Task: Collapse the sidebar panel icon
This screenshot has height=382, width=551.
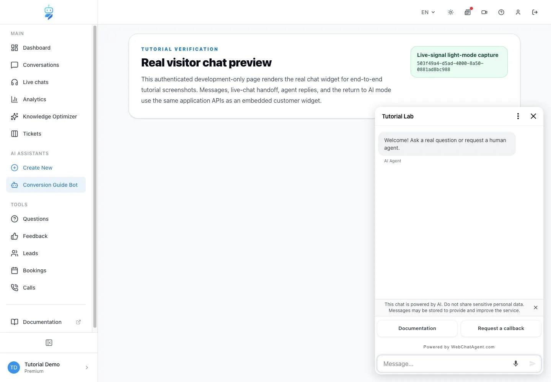Action: (49, 343)
